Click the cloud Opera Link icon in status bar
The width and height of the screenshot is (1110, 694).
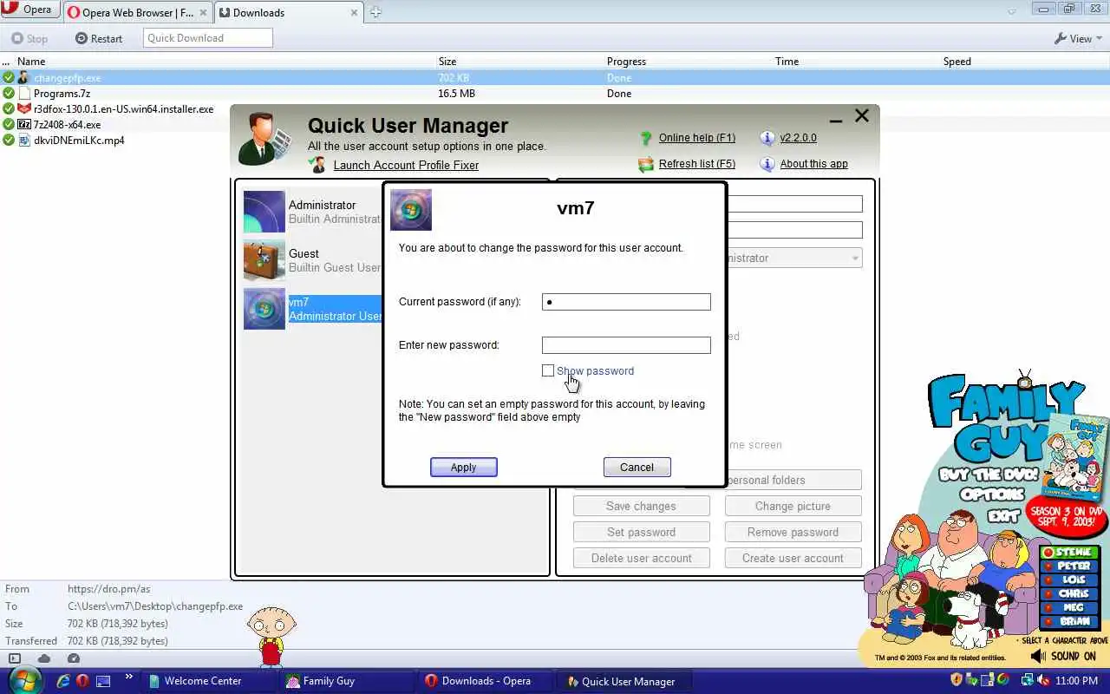[x=43, y=658]
